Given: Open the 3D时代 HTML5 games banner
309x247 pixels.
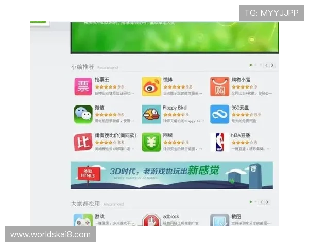Looking at the screenshot, I should point(171,175).
